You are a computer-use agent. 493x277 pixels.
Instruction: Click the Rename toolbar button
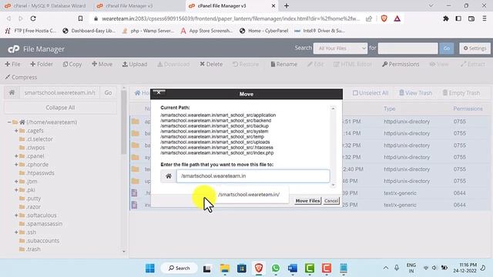click(x=283, y=64)
